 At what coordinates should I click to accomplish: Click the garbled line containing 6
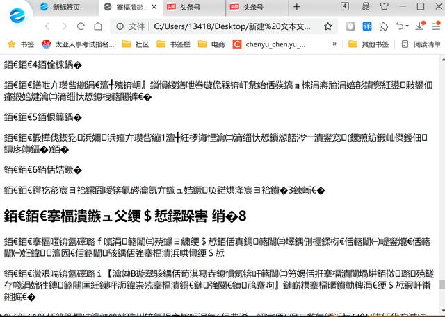pos(43,170)
